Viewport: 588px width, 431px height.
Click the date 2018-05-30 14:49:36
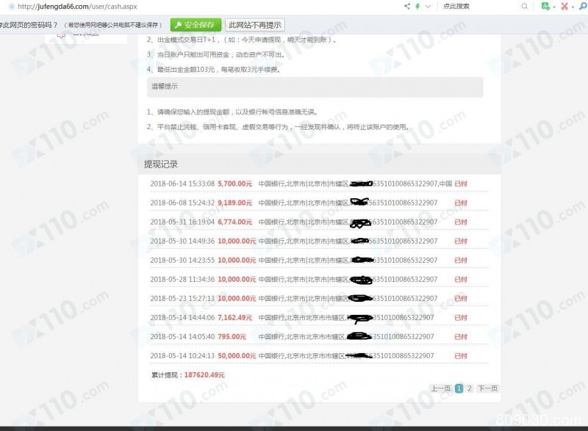click(182, 241)
